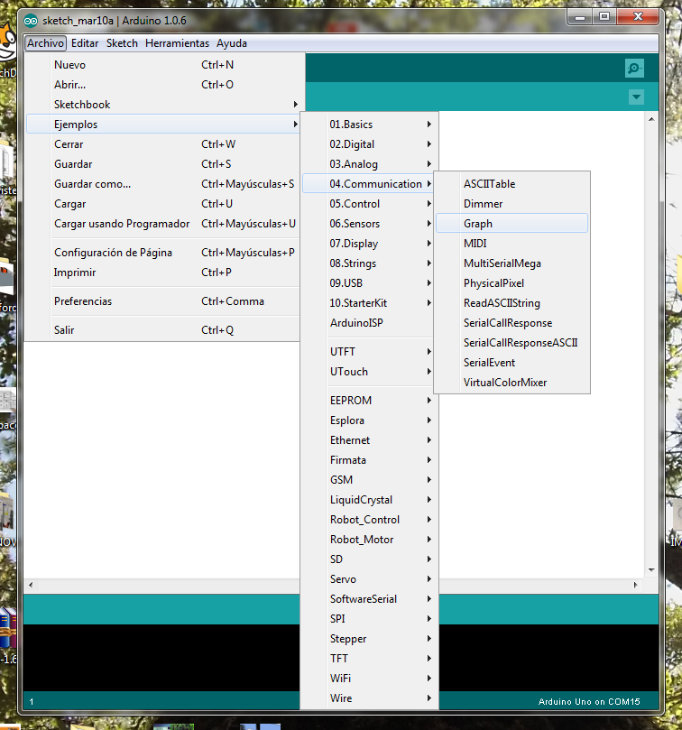This screenshot has width=682, height=730.
Task: Expand the UTFT library examples
Action: [x=369, y=352]
